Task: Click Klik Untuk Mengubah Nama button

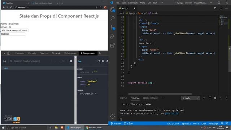Action: coord(14,30)
